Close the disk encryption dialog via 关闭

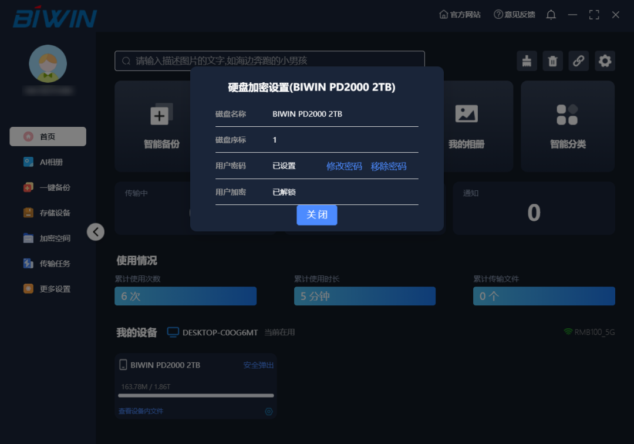[317, 215]
